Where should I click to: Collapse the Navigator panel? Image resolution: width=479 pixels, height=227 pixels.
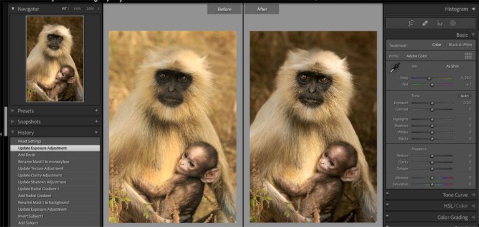[13, 9]
